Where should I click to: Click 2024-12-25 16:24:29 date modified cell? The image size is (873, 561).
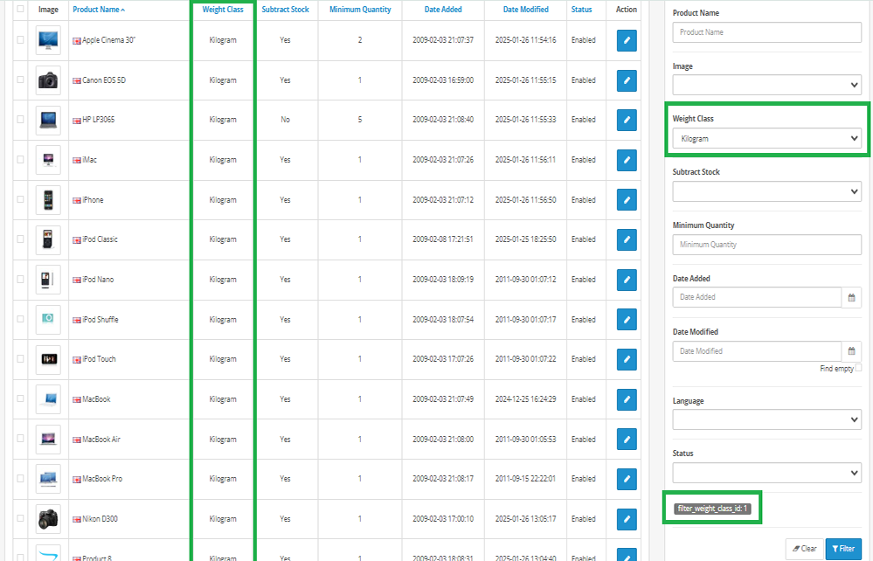pos(525,399)
